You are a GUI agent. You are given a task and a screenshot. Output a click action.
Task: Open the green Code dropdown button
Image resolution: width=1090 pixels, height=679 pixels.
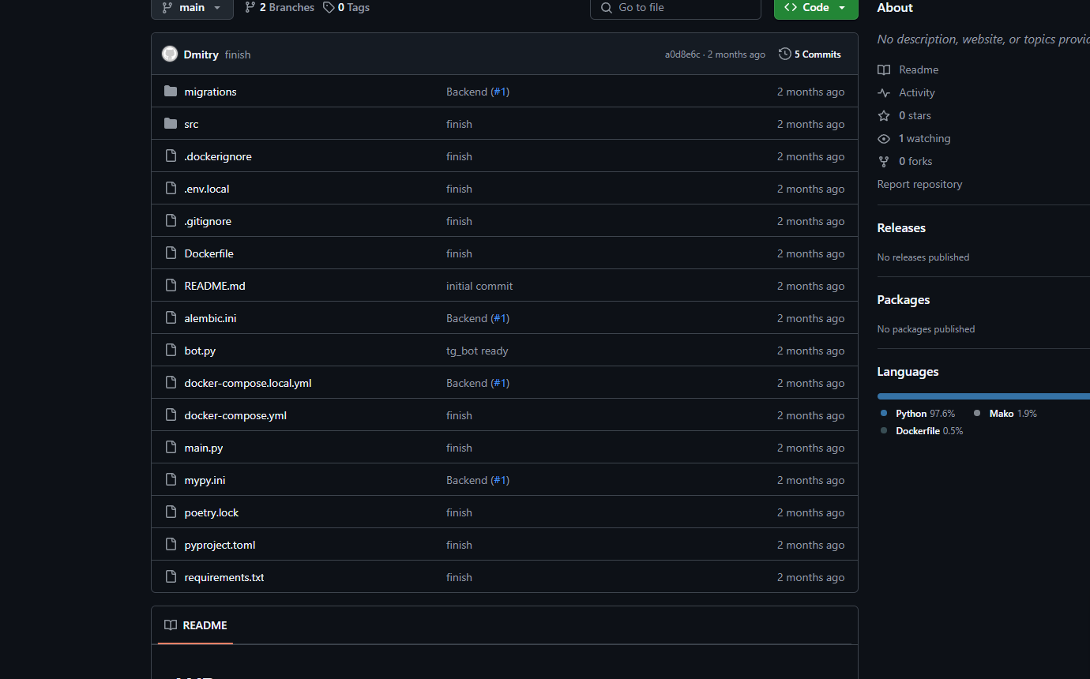pyautogui.click(x=816, y=8)
